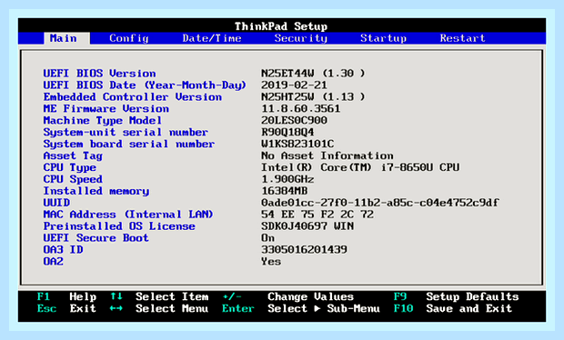The width and height of the screenshot is (564, 340).
Task: Go to the Startup tab
Action: coord(384,38)
